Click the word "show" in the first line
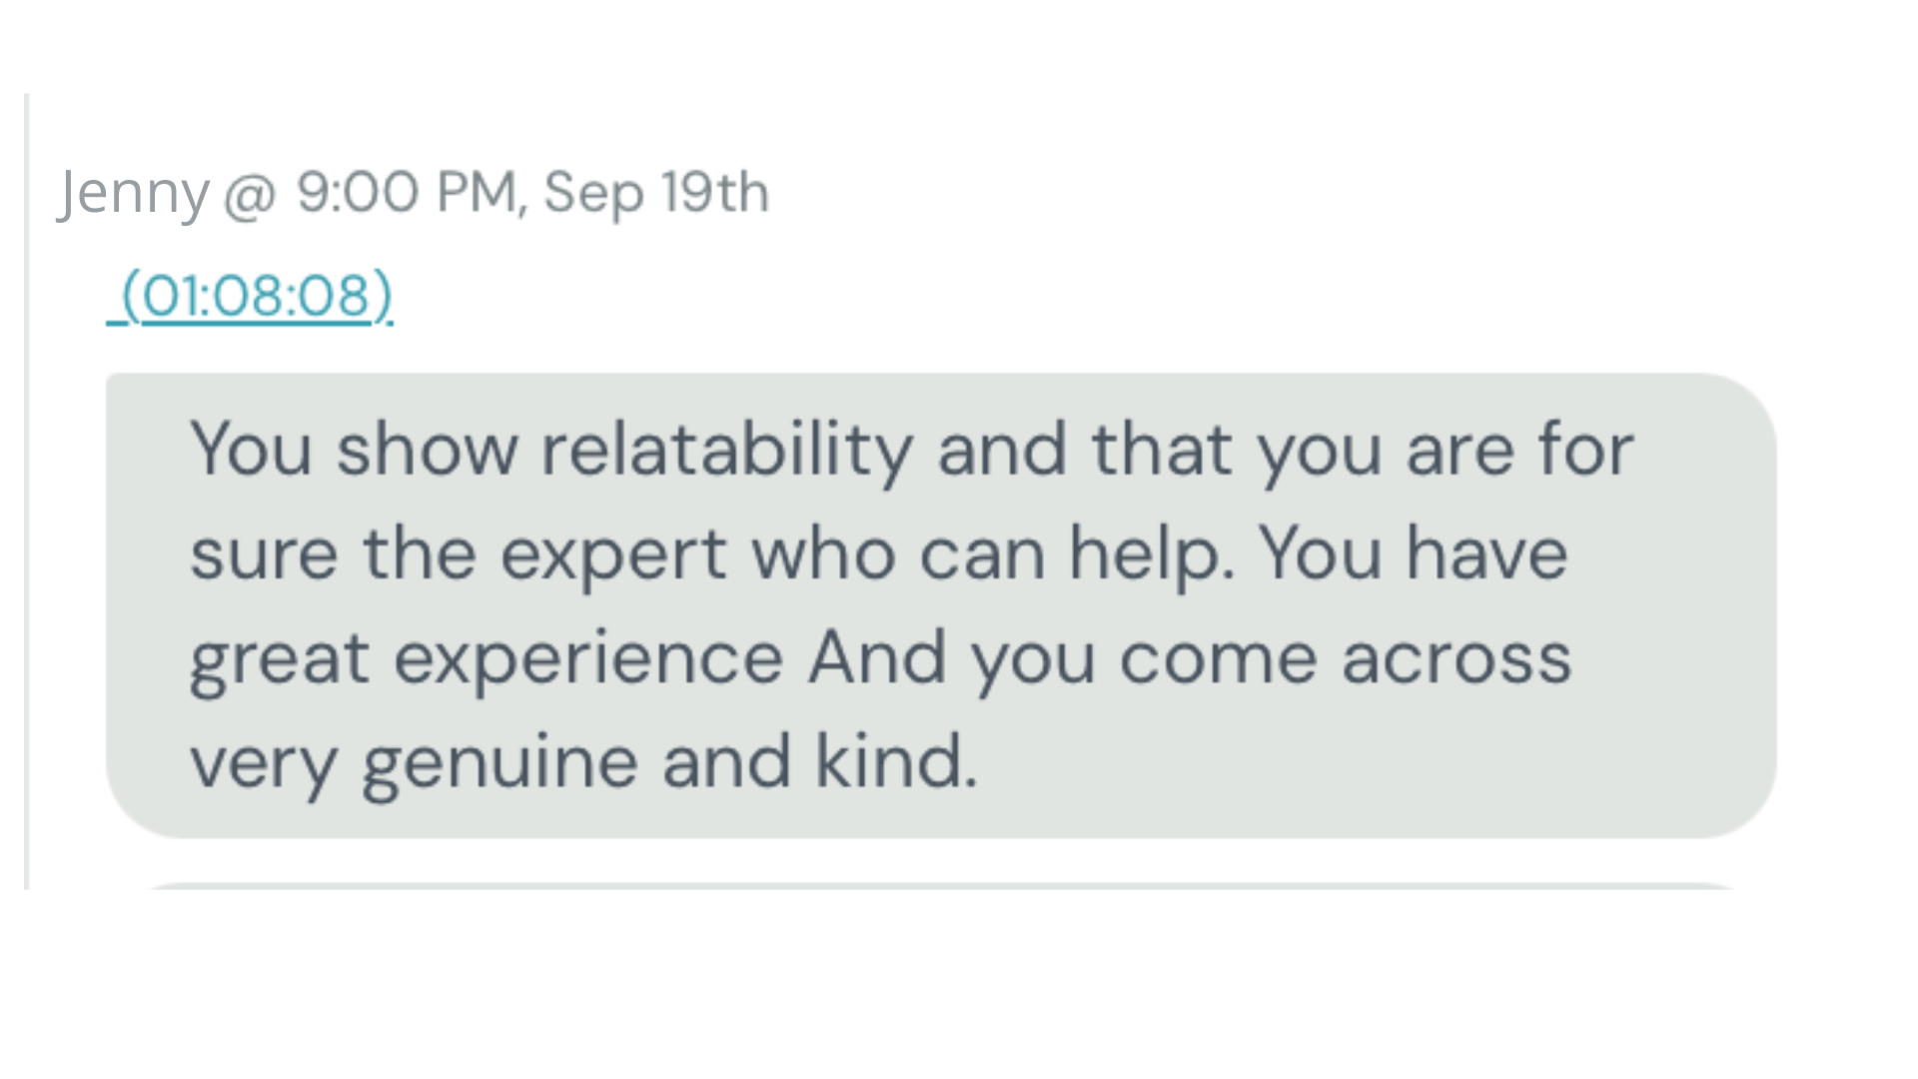1918x1079 pixels. (427, 450)
